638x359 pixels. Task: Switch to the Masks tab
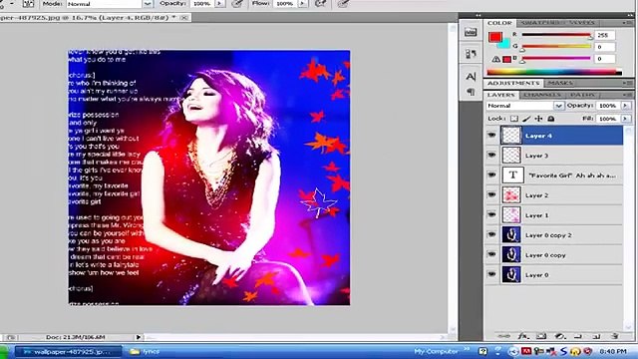[x=560, y=83]
